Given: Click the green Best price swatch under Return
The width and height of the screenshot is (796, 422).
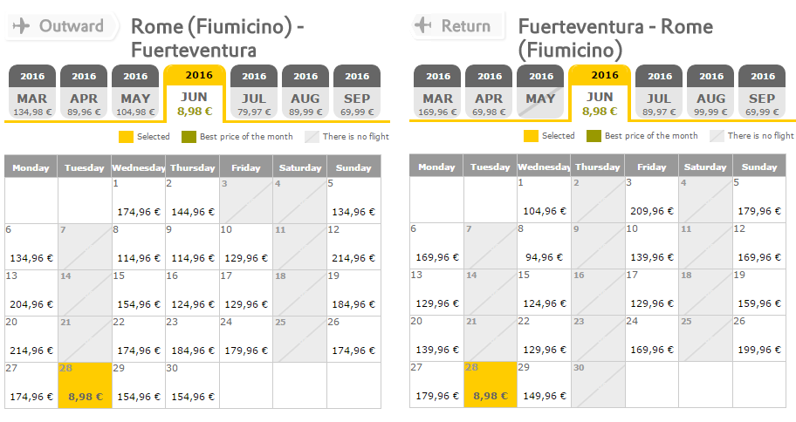Looking at the screenshot, I should tap(594, 136).
